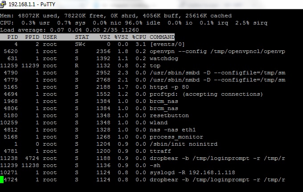This screenshot has height=192, width=303.
Task: Click the PID column header
Action: pos(12,37)
